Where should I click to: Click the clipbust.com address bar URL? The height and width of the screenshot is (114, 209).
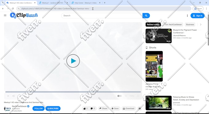tap(55, 9)
